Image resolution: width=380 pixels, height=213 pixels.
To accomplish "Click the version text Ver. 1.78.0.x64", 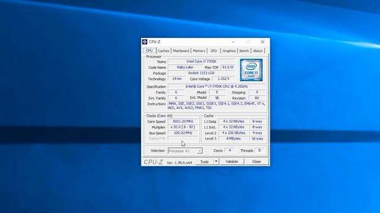I will point(179,163).
